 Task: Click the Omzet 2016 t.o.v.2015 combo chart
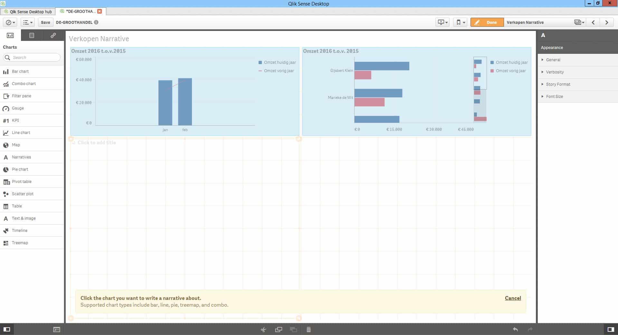tap(185, 91)
